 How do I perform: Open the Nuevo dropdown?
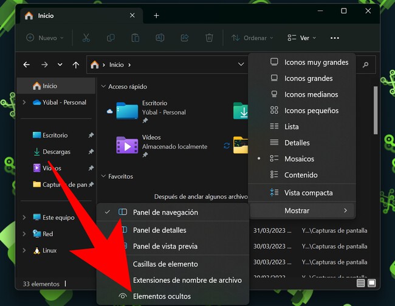coord(45,38)
